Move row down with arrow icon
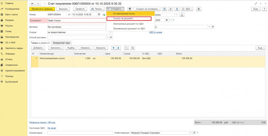This screenshot has height=136, width=268. click(118, 48)
